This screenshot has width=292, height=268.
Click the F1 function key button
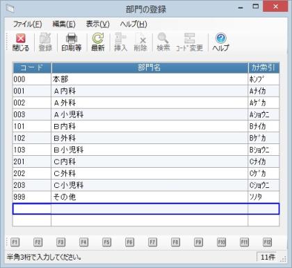pyautogui.click(x=15, y=242)
